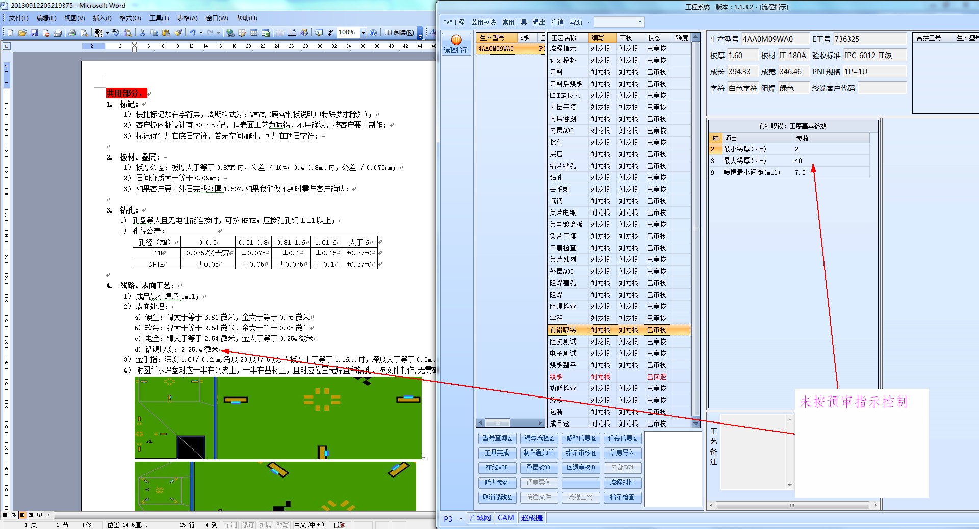Open the 文件(F) menu in Word
This screenshot has width=979, height=529.
click(19, 18)
